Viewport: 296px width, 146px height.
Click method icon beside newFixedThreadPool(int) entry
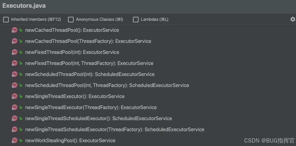click(x=15, y=52)
